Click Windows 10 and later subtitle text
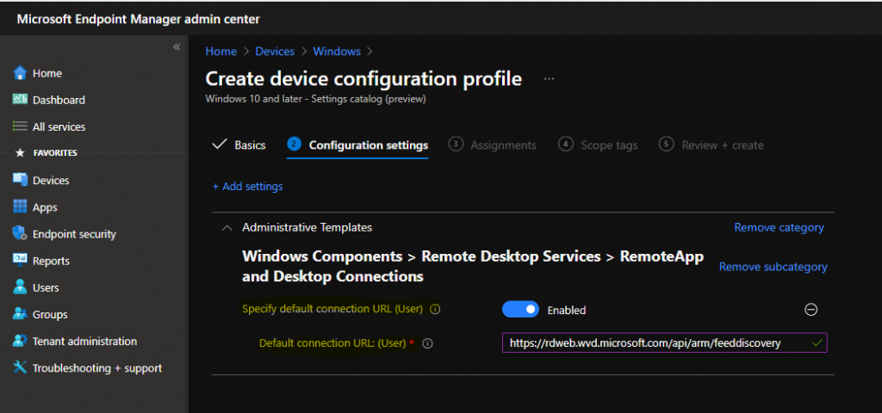 click(x=315, y=100)
